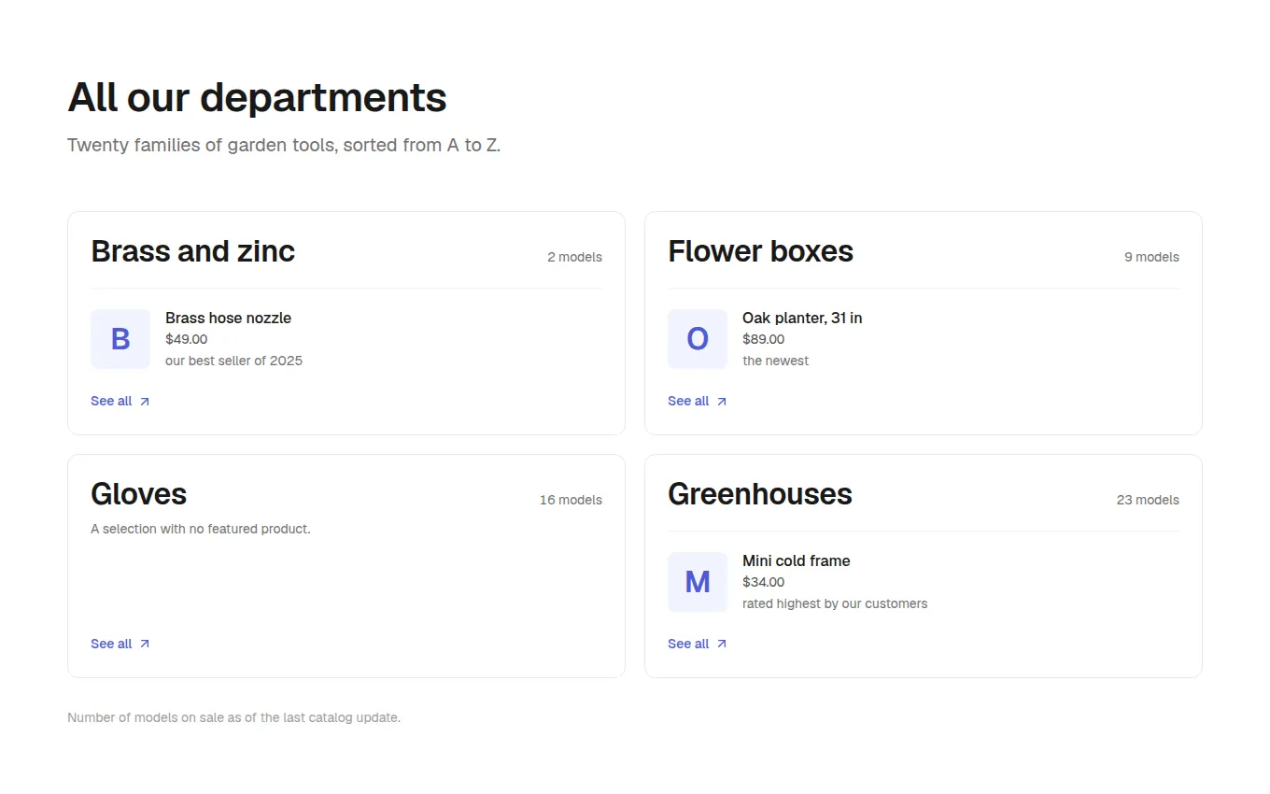Click the $49.00 price
The height and width of the screenshot is (794, 1270).
[x=186, y=339]
